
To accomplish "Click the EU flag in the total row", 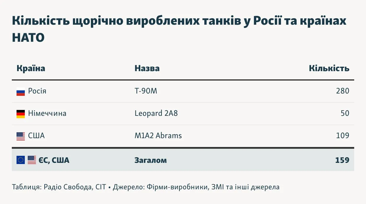I will (21, 160).
